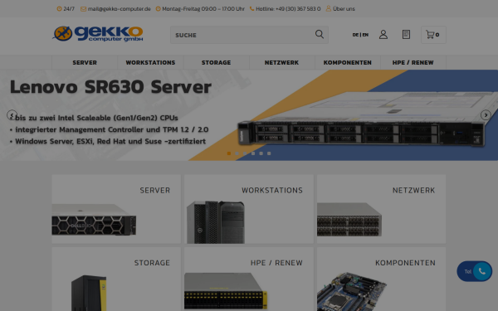
Task: Open the SERVER navigation menu
Action: (x=85, y=62)
